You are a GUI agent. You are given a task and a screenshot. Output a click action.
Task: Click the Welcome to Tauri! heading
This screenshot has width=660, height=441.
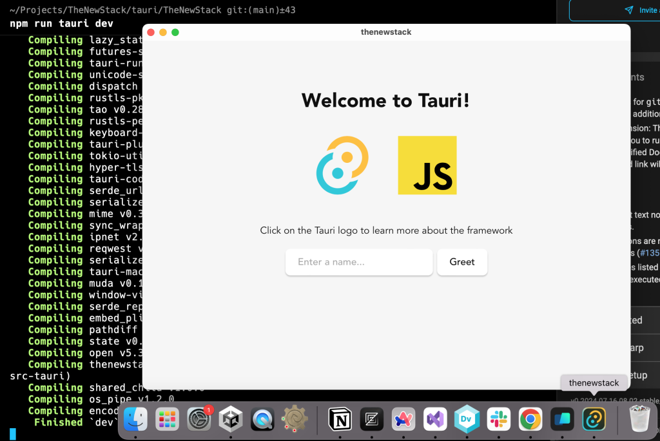coord(385,100)
